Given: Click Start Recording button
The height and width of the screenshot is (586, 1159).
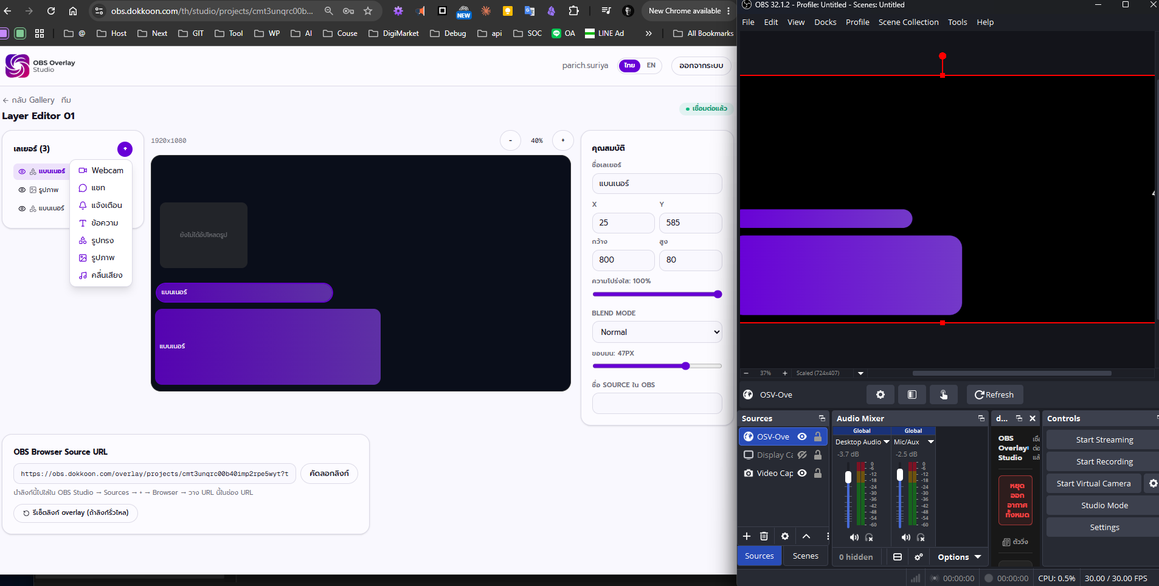Looking at the screenshot, I should click(1104, 461).
